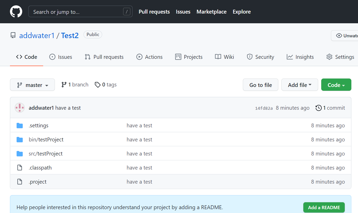Open the .classpath file
This screenshot has height=213, width=358.
[40, 168]
